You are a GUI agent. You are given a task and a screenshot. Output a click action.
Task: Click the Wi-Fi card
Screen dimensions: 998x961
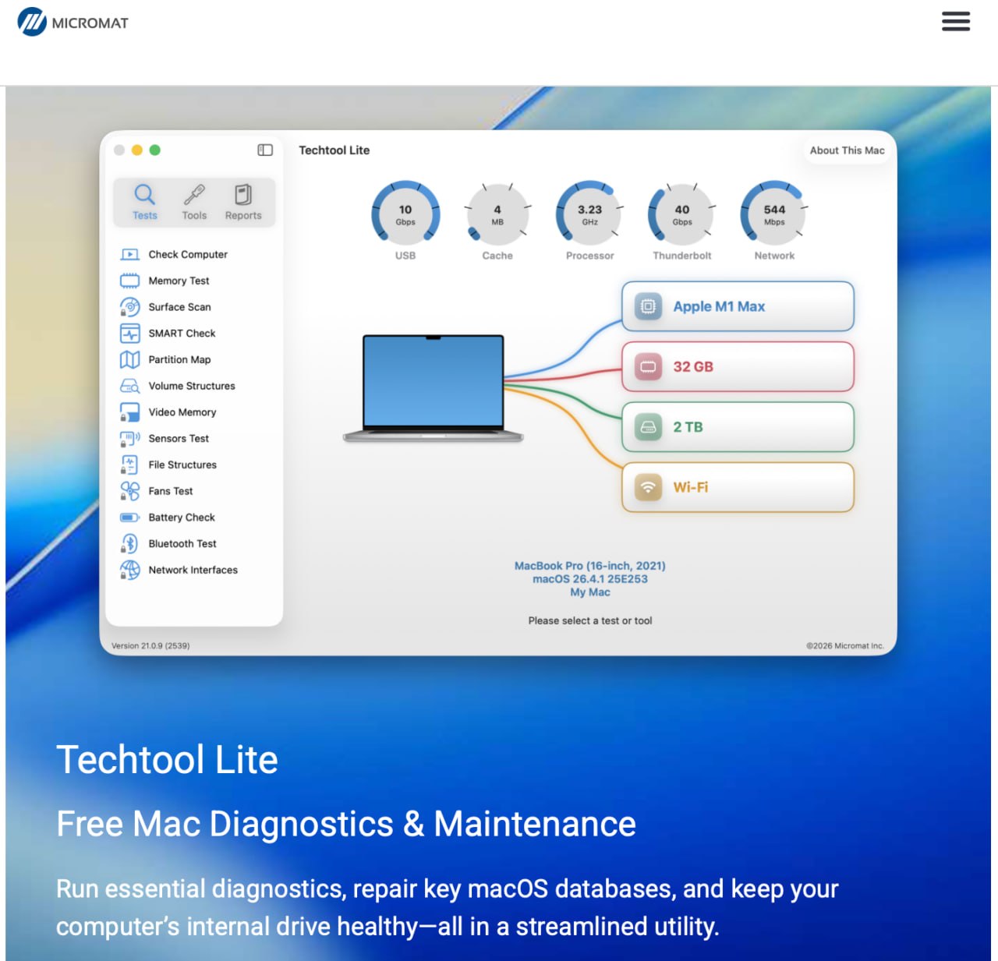pos(738,487)
